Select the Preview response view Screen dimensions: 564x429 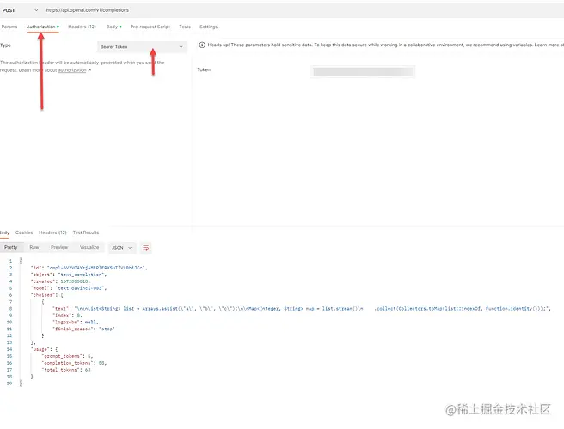59,247
